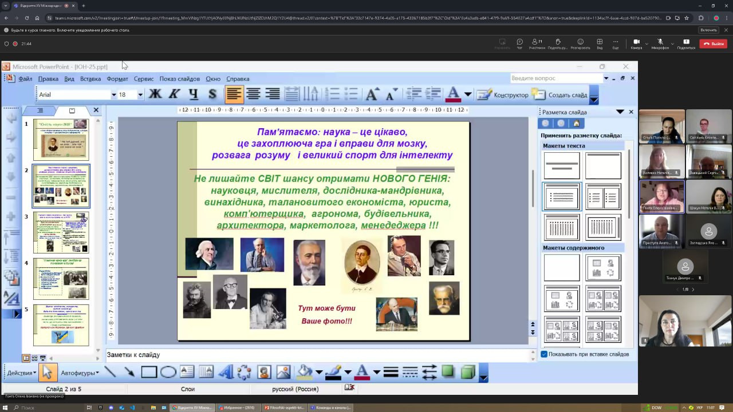Open the Teams chat (Чат) panel

[x=519, y=43]
